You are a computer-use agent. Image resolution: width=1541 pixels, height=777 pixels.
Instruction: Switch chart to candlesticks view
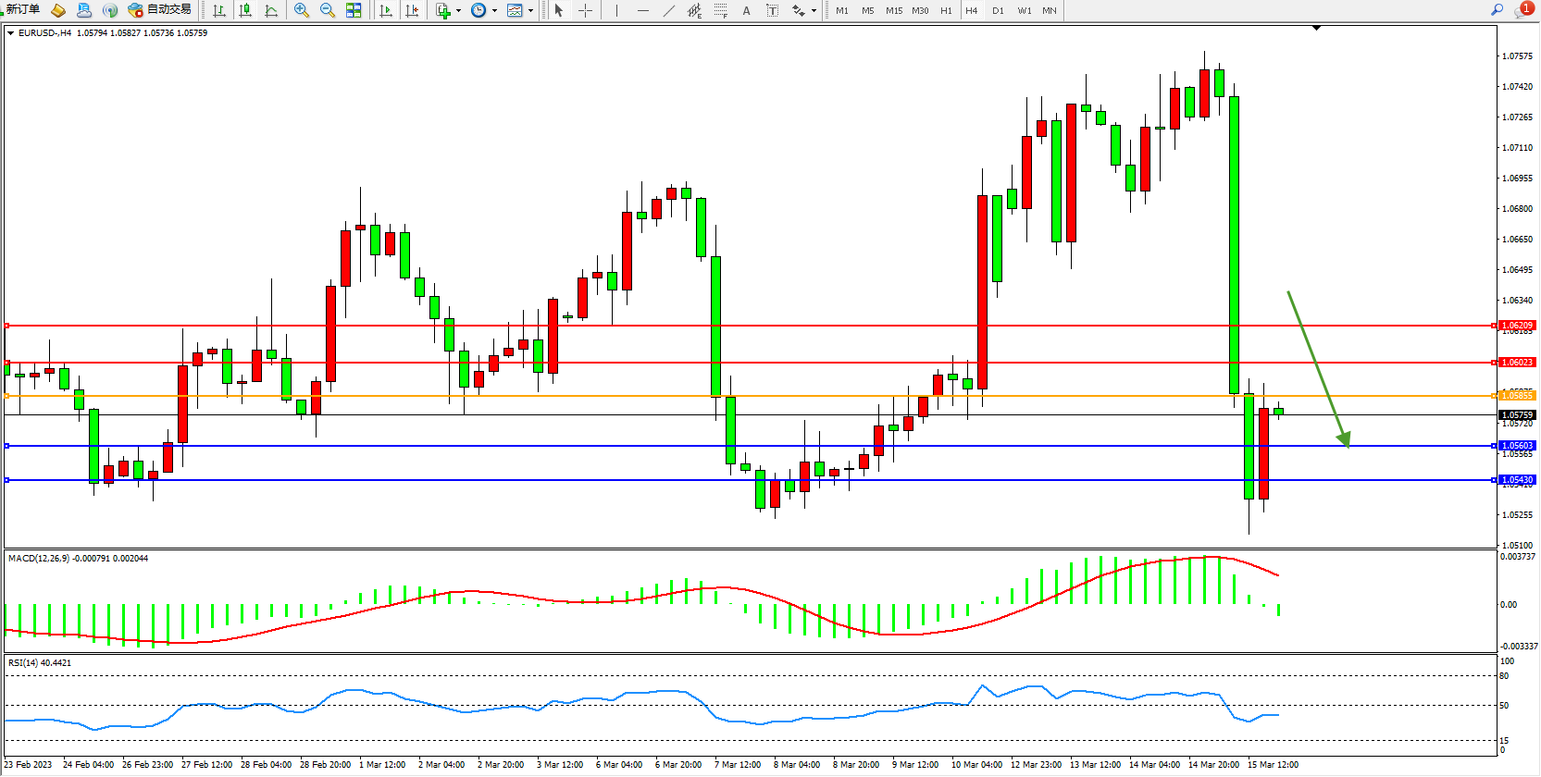pyautogui.click(x=245, y=10)
